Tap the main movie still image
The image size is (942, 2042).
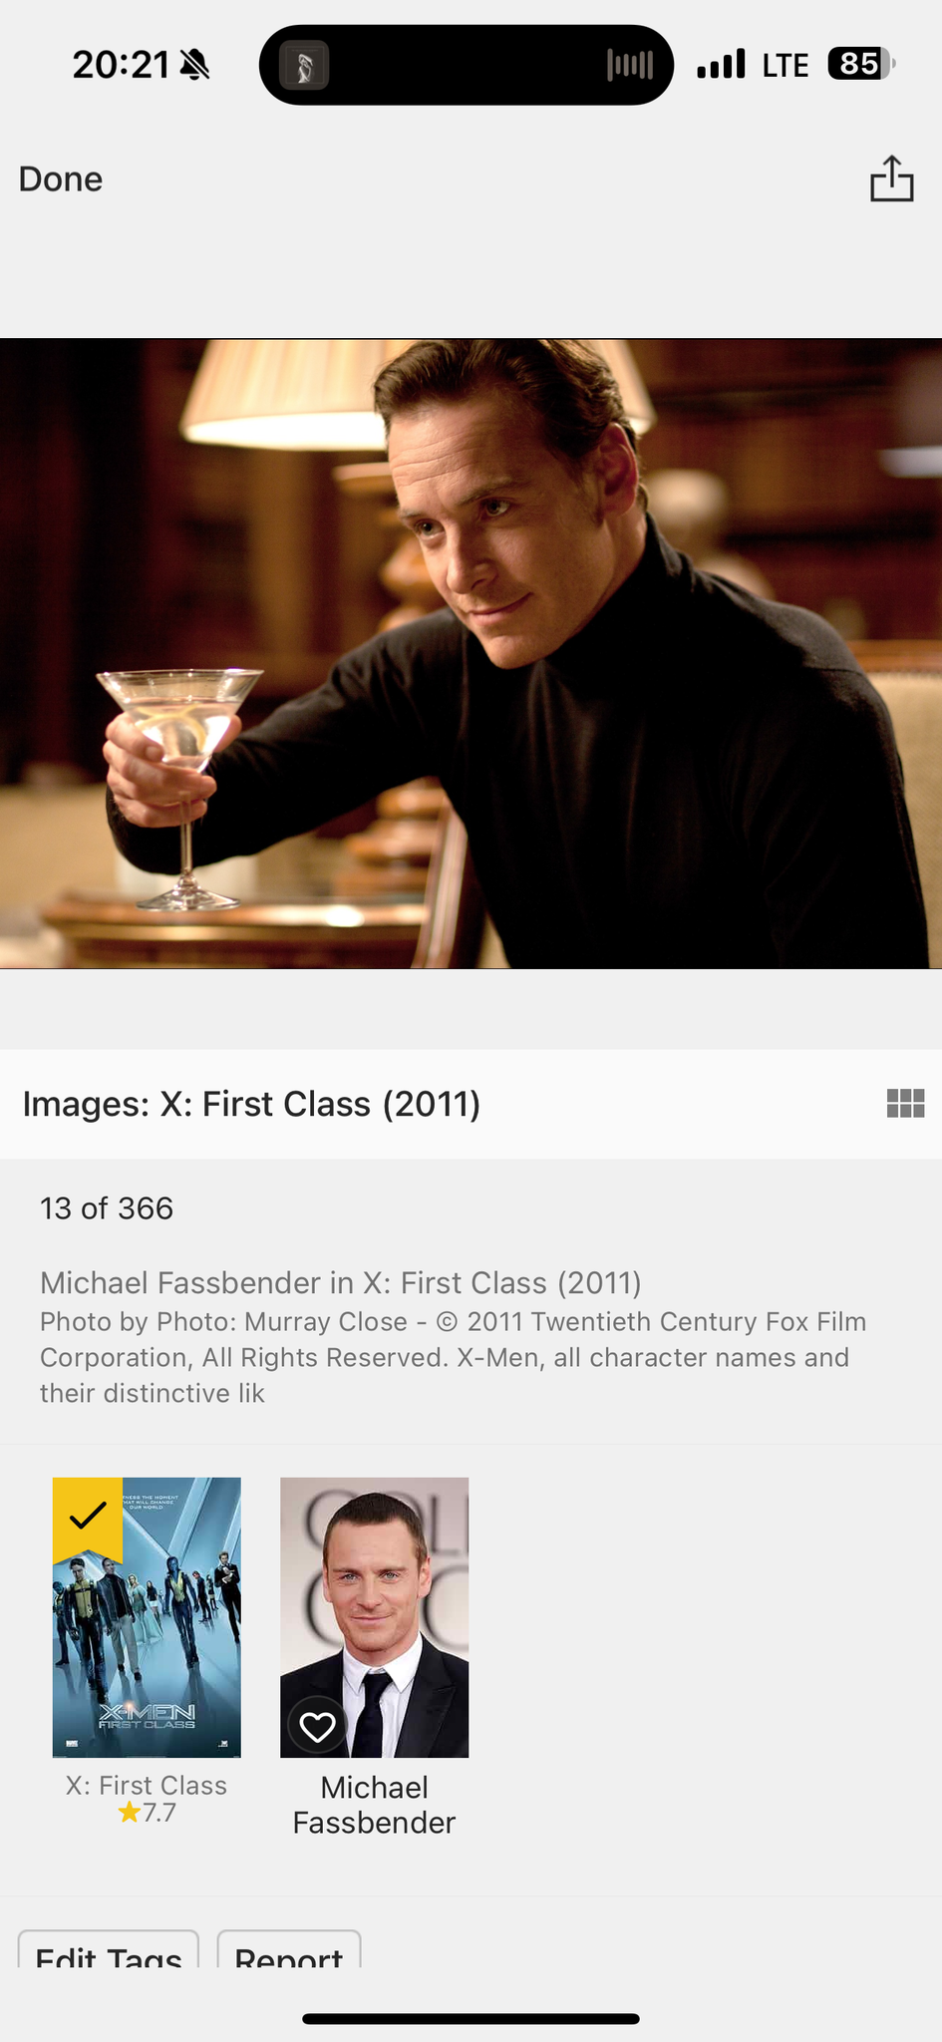click(x=471, y=653)
